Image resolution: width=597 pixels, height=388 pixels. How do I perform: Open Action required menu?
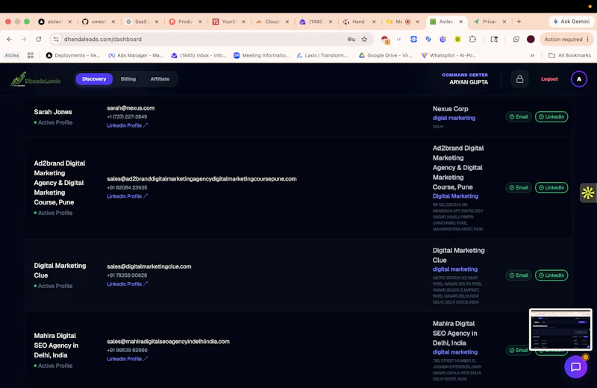[566, 40]
